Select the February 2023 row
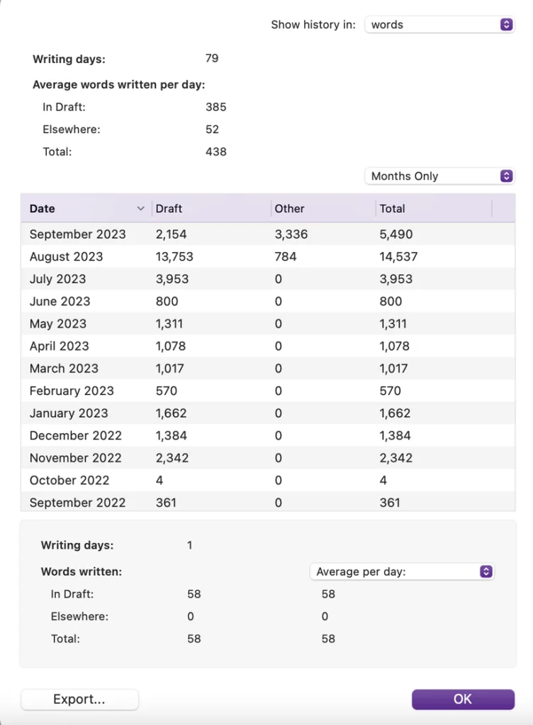533x725 pixels. (268, 391)
